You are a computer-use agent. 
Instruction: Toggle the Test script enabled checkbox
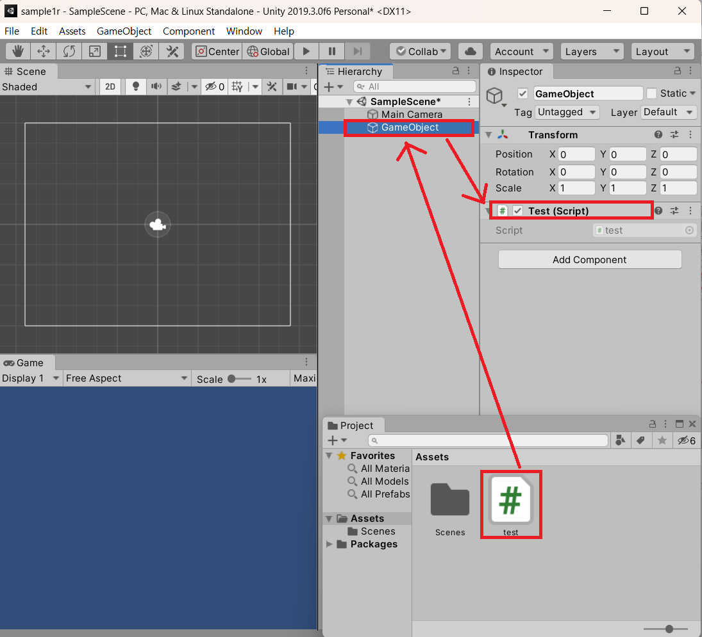(517, 211)
